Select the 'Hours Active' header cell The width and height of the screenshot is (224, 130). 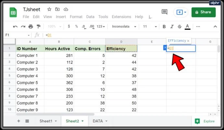[59, 49]
